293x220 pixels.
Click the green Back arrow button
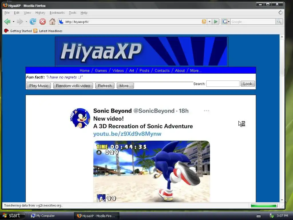coord(7,22)
